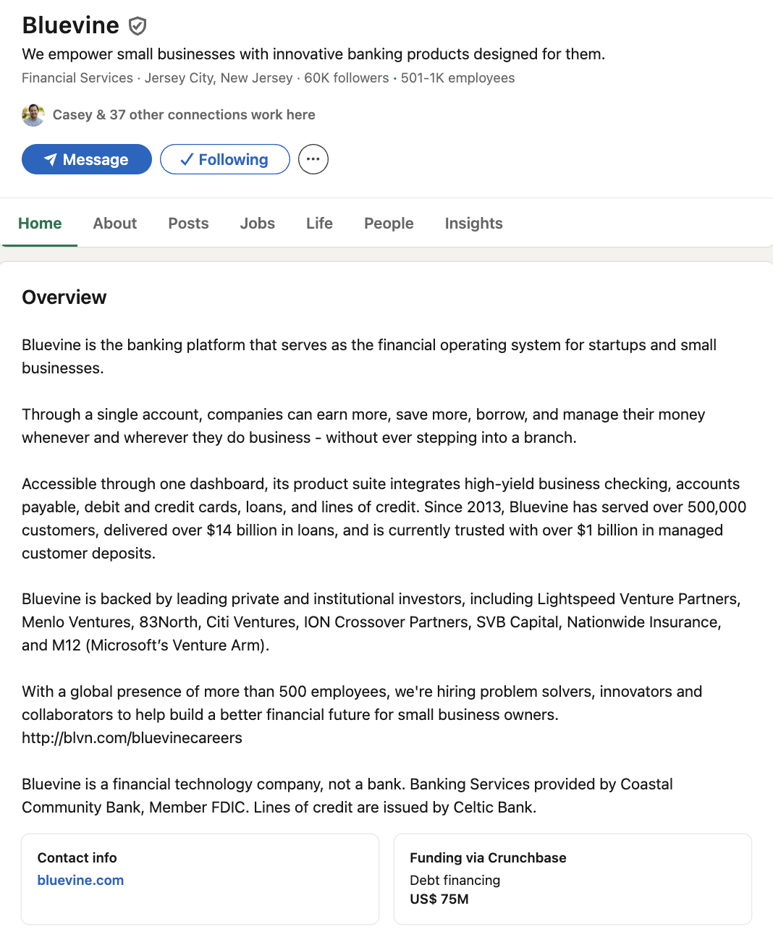Visit the bluevine.com website link

[80, 881]
